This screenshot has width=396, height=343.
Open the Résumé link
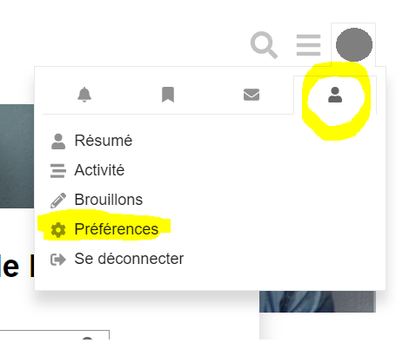tap(104, 141)
